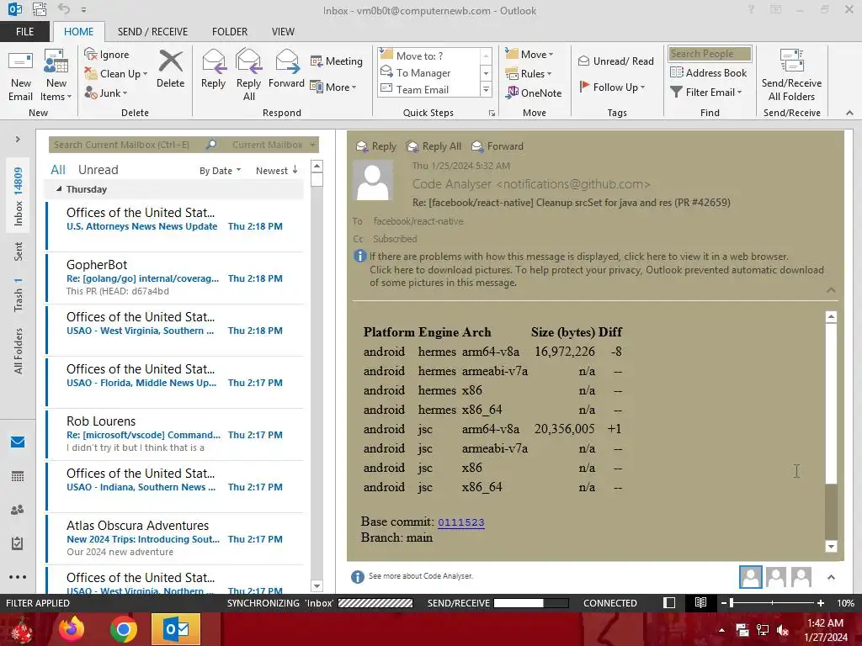Click ribbon Reply All button
Image resolution: width=862 pixels, height=646 pixels.
point(248,76)
